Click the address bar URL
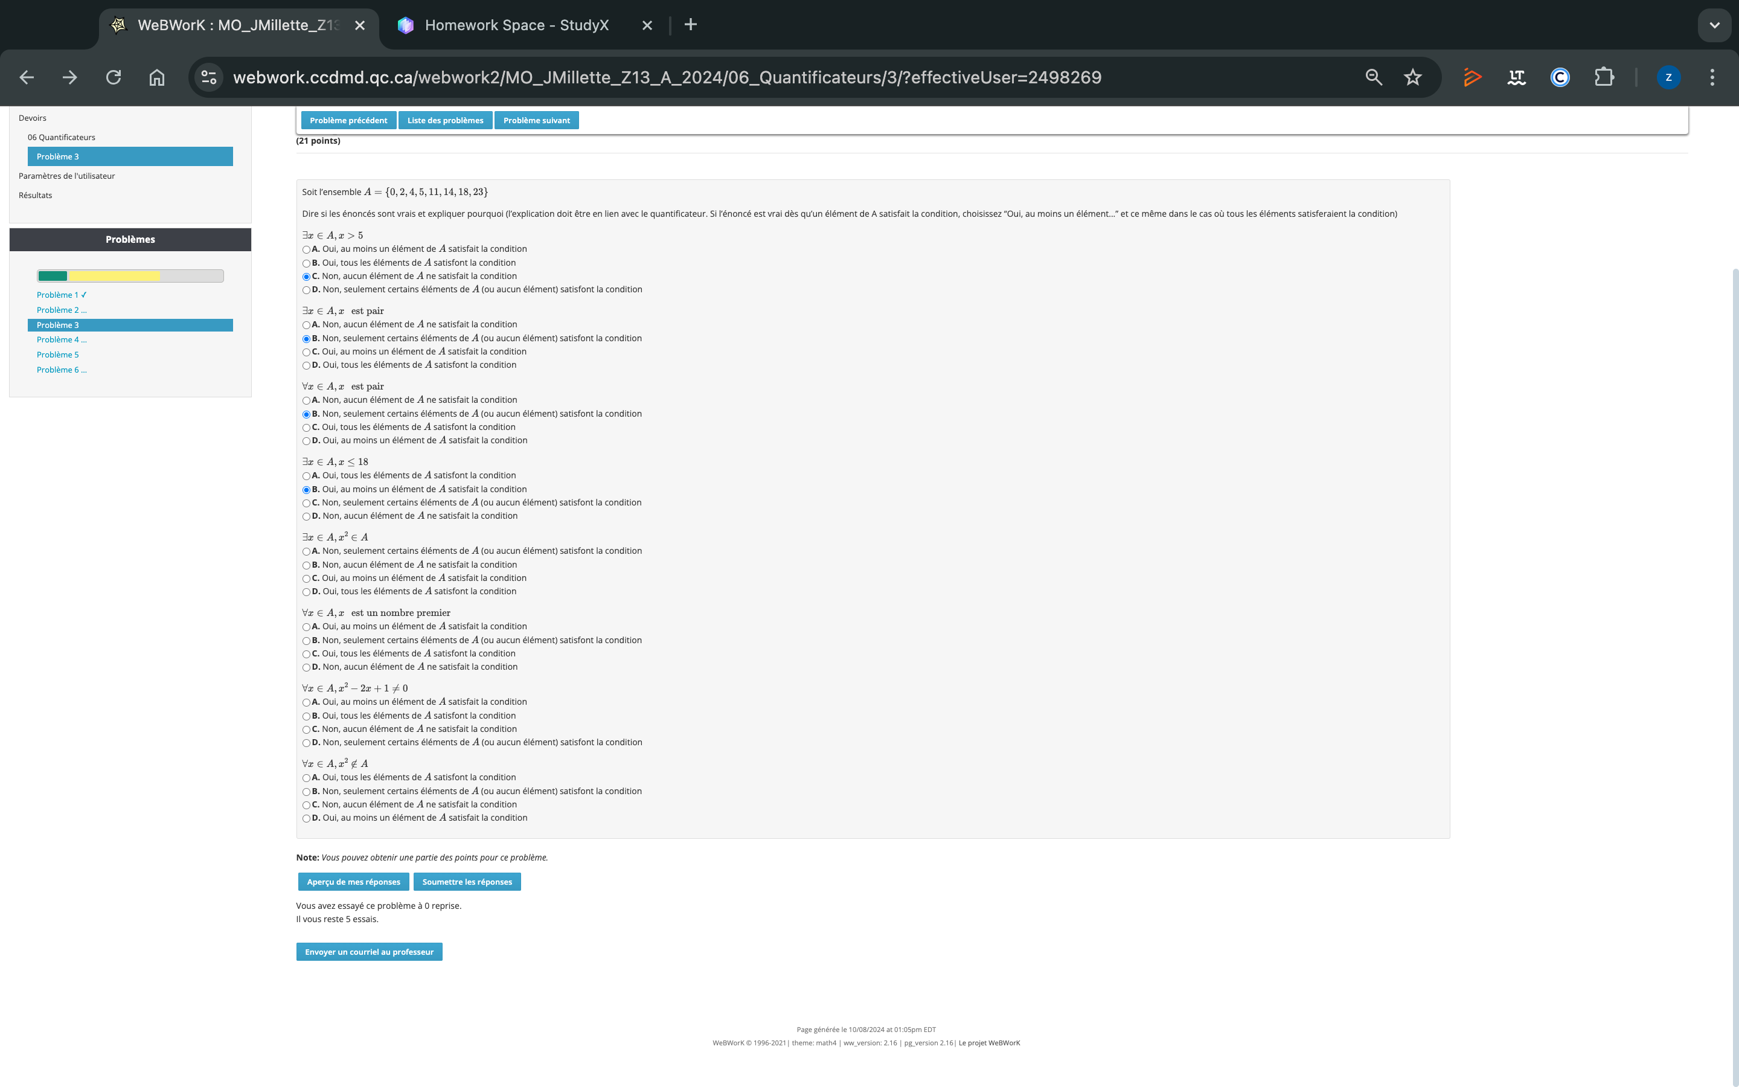Screen dimensions: 1739x1087 (x=667, y=78)
